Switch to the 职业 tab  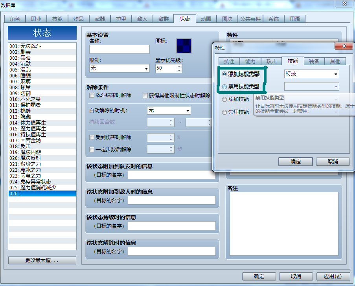(36, 19)
